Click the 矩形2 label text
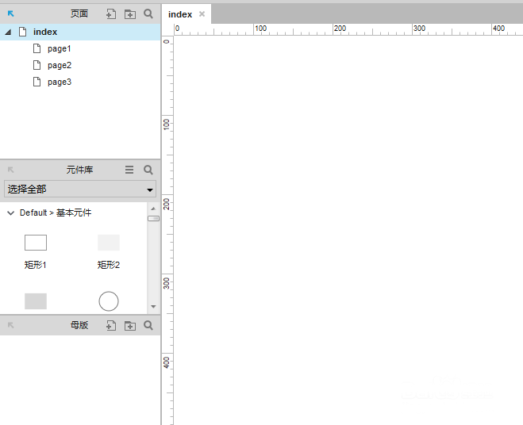This screenshot has width=523, height=425. pos(109,265)
